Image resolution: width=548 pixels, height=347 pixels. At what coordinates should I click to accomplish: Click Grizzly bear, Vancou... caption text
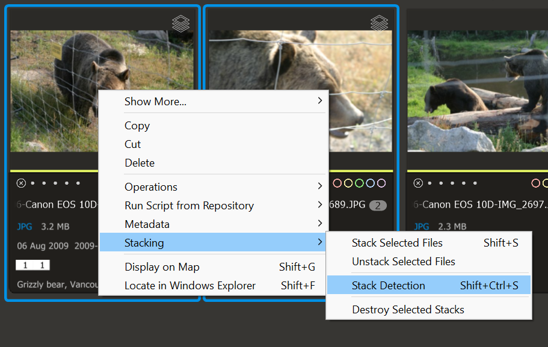(x=58, y=284)
